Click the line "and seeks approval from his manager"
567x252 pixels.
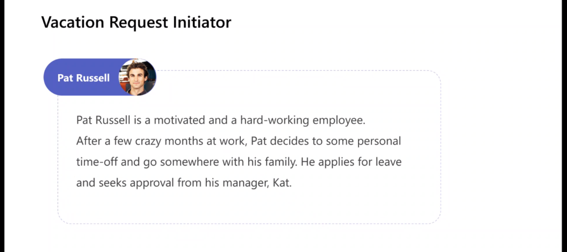tap(183, 183)
